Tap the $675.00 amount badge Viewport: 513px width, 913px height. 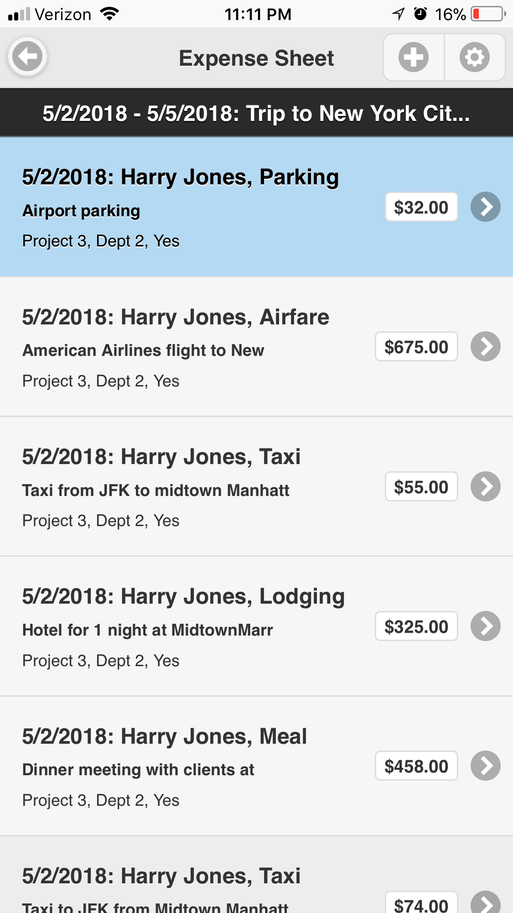pyautogui.click(x=416, y=347)
